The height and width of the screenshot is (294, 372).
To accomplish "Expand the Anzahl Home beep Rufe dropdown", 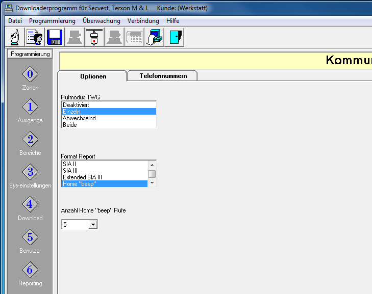I will [x=92, y=224].
